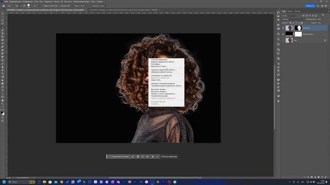
Task: Choose Инверсия выделенной области in context menu
Action: (x=163, y=62)
